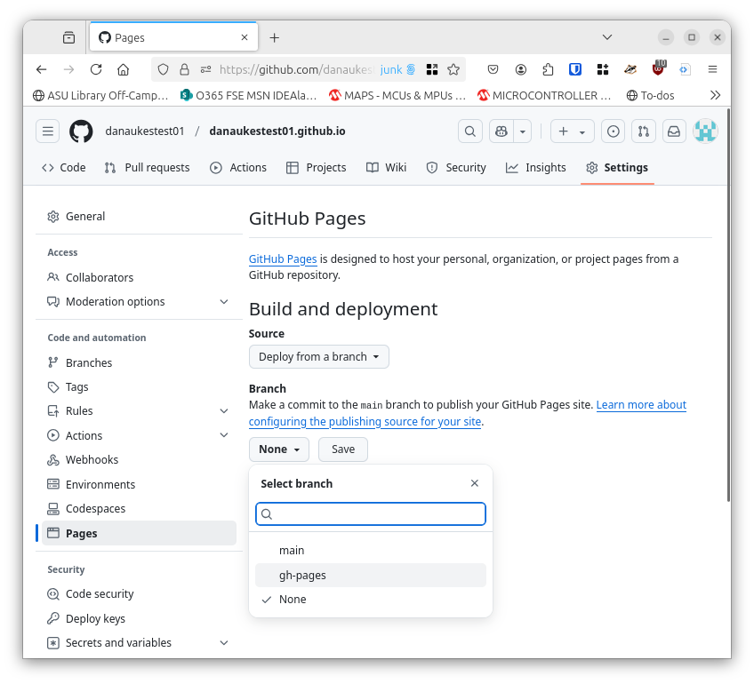Open the Deploy from a branch dropdown

click(319, 357)
